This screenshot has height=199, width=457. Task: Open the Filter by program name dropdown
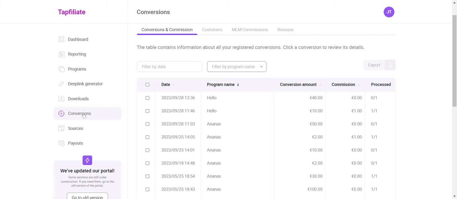pos(237,67)
